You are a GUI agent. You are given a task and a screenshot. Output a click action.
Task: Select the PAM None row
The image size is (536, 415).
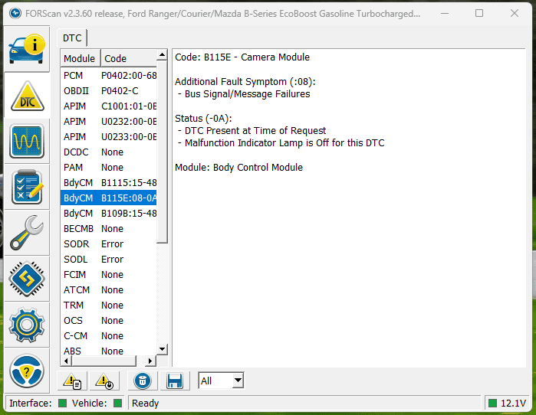109,168
